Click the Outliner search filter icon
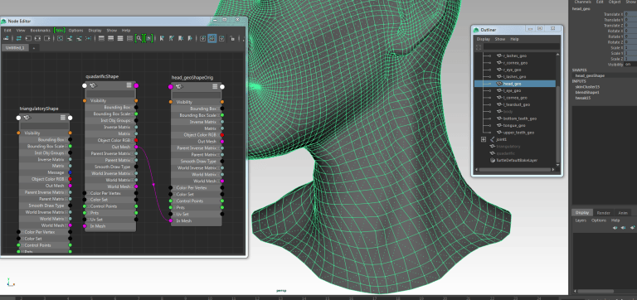The height and width of the screenshot is (300, 637). (478, 47)
